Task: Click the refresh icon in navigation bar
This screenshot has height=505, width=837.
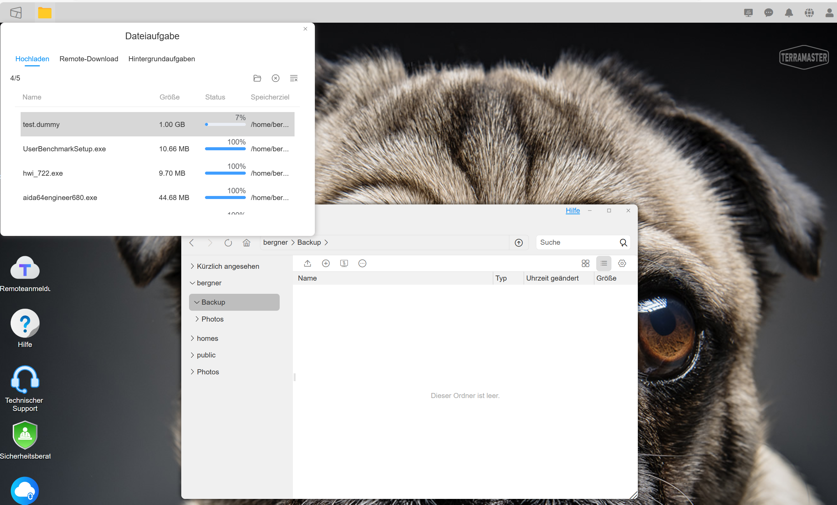Action: click(x=228, y=242)
